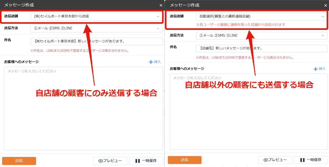This screenshot has width=329, height=167.
Task: Click plus 挿入 link in left dialog
Action: 155,62
